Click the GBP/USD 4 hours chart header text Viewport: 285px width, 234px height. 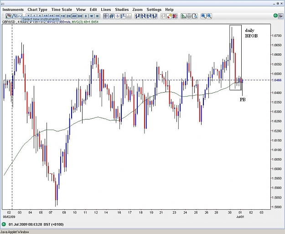tap(15, 22)
